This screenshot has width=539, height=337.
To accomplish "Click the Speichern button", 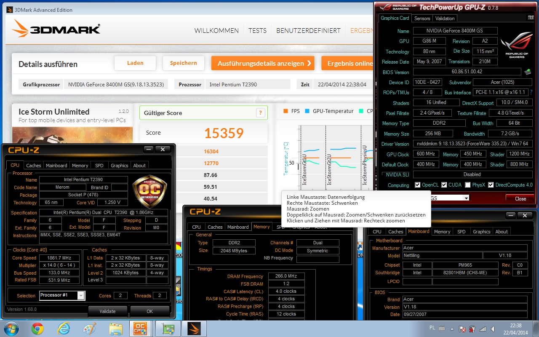I will [183, 63].
